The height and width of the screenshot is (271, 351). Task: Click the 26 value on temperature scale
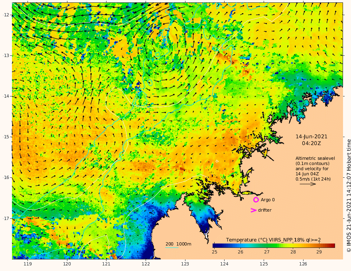pyautogui.click(x=241, y=252)
